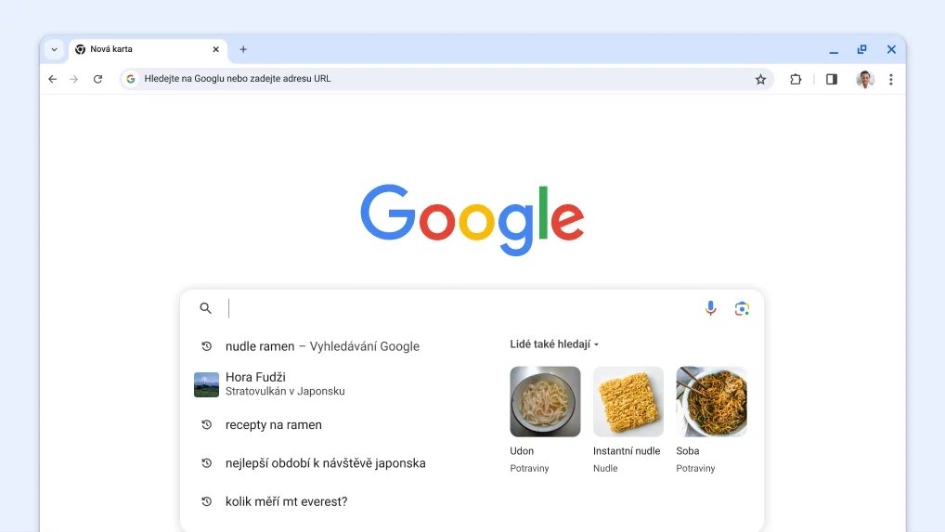Viewport: 945px width, 532px height.
Task: Click the voice search microphone icon
Action: pyautogui.click(x=710, y=308)
